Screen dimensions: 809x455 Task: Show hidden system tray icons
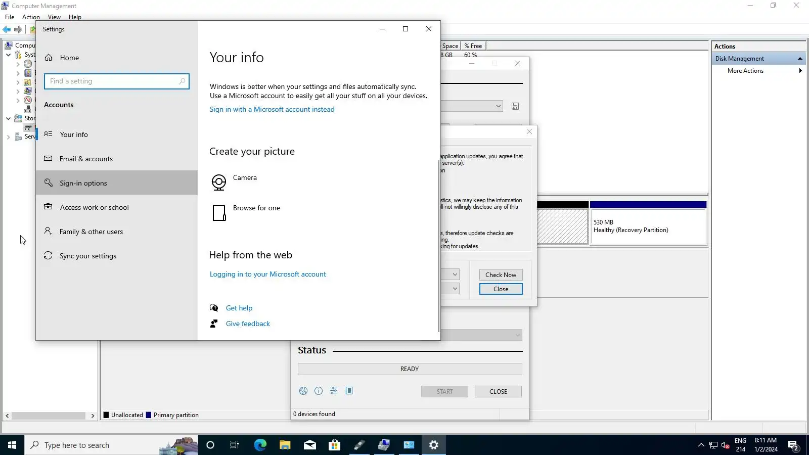pos(701,445)
